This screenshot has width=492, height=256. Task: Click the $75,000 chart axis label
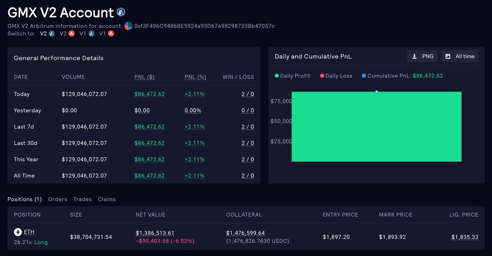281,101
